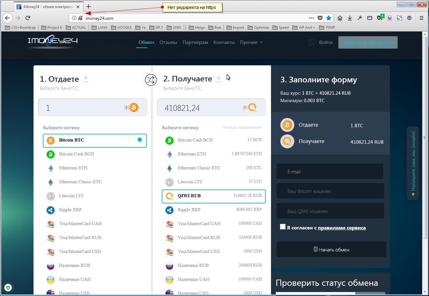Open the Обмен navigation tab
The height and width of the screenshot is (296, 429).
146,42
